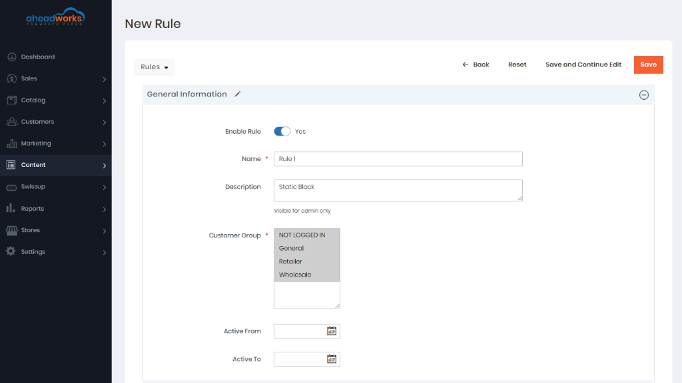Click the Stores storefront icon
The width and height of the screenshot is (682, 383).
coord(12,230)
